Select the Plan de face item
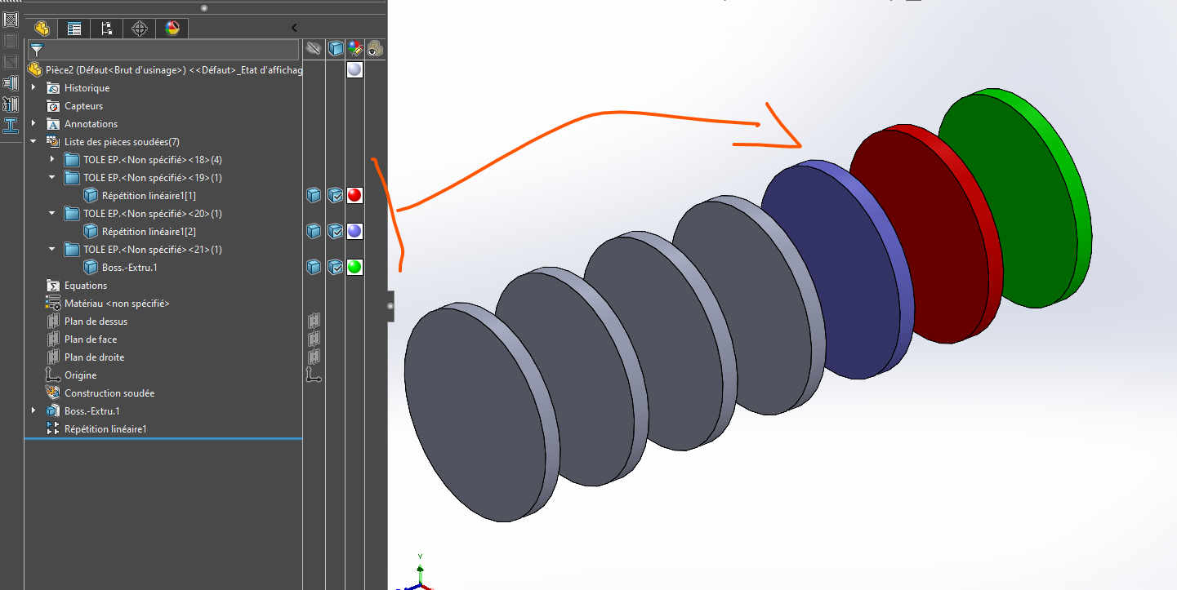Image resolution: width=1177 pixels, height=590 pixels. (90, 339)
